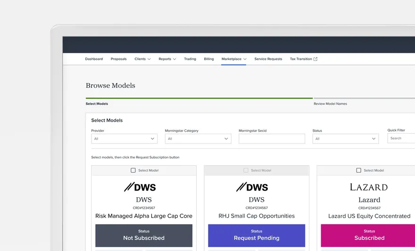This screenshot has width=415, height=251.
Task: Click the Request Pending status box
Action: [257, 235]
